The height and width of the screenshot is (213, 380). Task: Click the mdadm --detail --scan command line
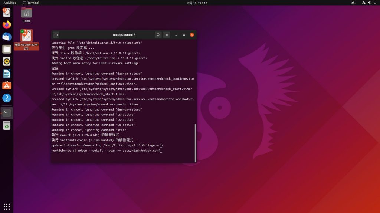(x=107, y=151)
